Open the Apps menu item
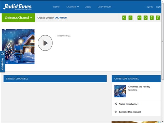This screenshot has height=123, width=164. pos(88,7)
